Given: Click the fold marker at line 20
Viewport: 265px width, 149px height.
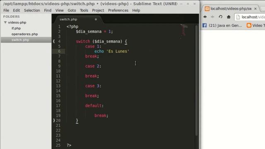Looking at the screenshot, I should pyautogui.click(x=54, y=120).
